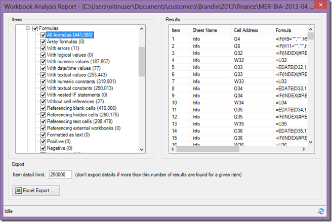Select formula =U35 in row 13
Image resolution: width=332 pixels, height=222 pixels.
coord(281,124)
